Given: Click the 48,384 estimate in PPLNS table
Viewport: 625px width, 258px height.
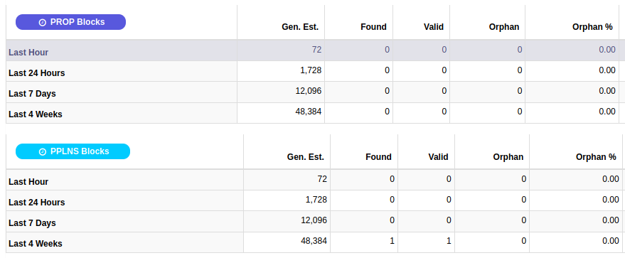Looking at the screenshot, I should [x=314, y=241].
